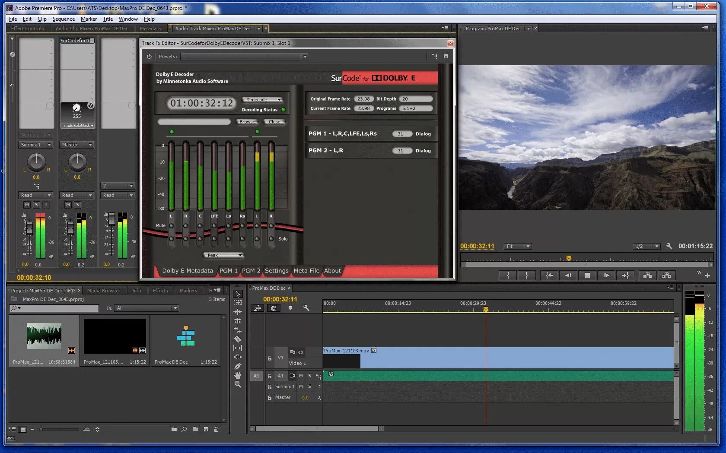The image size is (726, 453).
Task: Open the Sequence menu
Action: tap(64, 19)
